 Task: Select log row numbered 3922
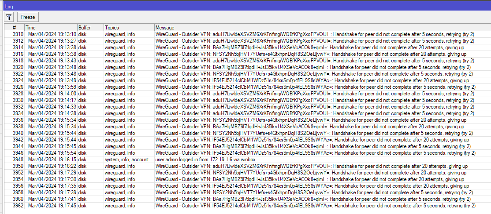coord(247,74)
